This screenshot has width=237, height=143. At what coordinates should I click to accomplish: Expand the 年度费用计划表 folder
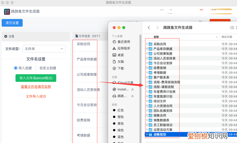click(x=147, y=92)
